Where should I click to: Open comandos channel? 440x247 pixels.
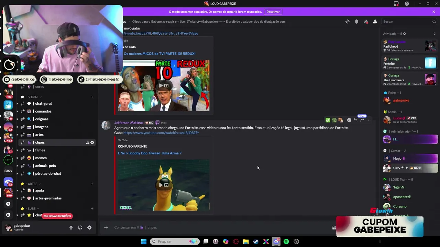click(57, 111)
